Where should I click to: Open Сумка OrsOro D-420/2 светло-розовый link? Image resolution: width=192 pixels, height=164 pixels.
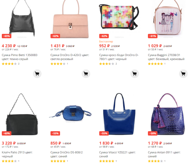point(70,57)
